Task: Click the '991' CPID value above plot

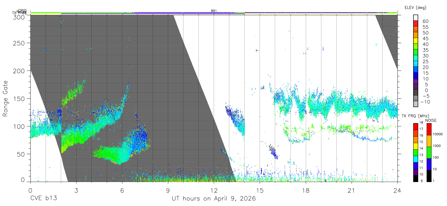Action: pos(214,11)
